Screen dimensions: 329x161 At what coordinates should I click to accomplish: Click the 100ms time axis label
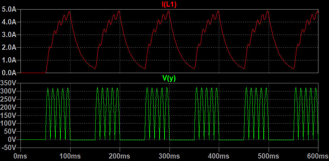pyautogui.click(x=70, y=156)
